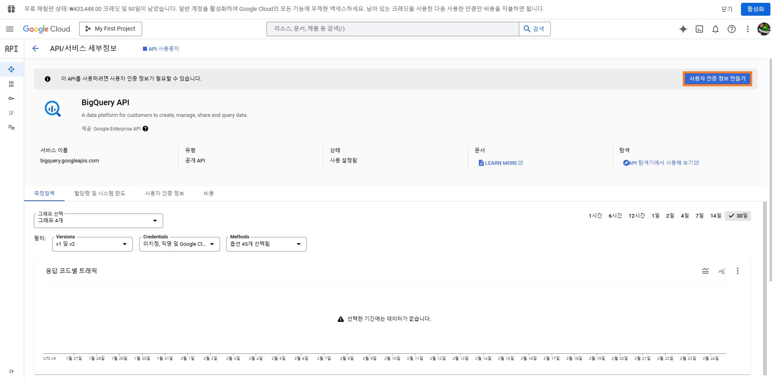Click the info icon in credentials notice

(48, 79)
